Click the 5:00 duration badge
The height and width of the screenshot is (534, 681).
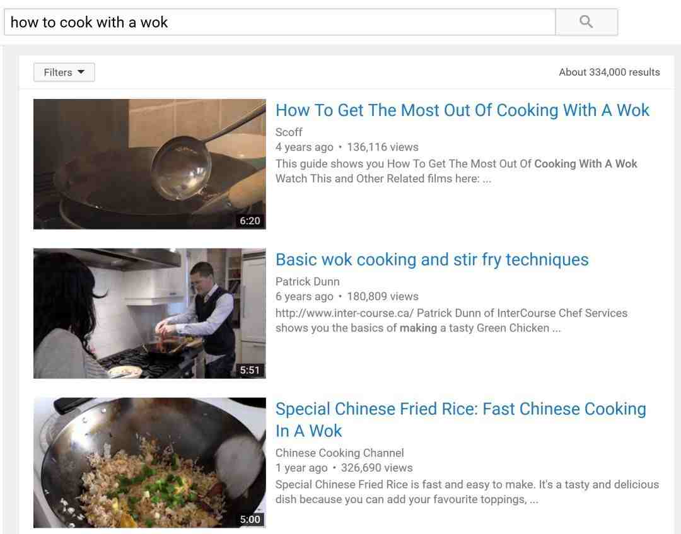250,519
